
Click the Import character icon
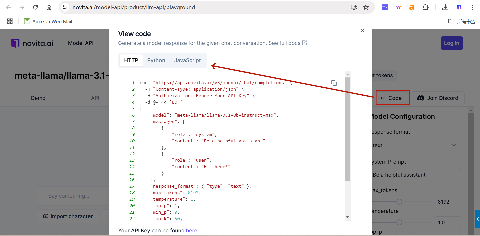coord(46,216)
